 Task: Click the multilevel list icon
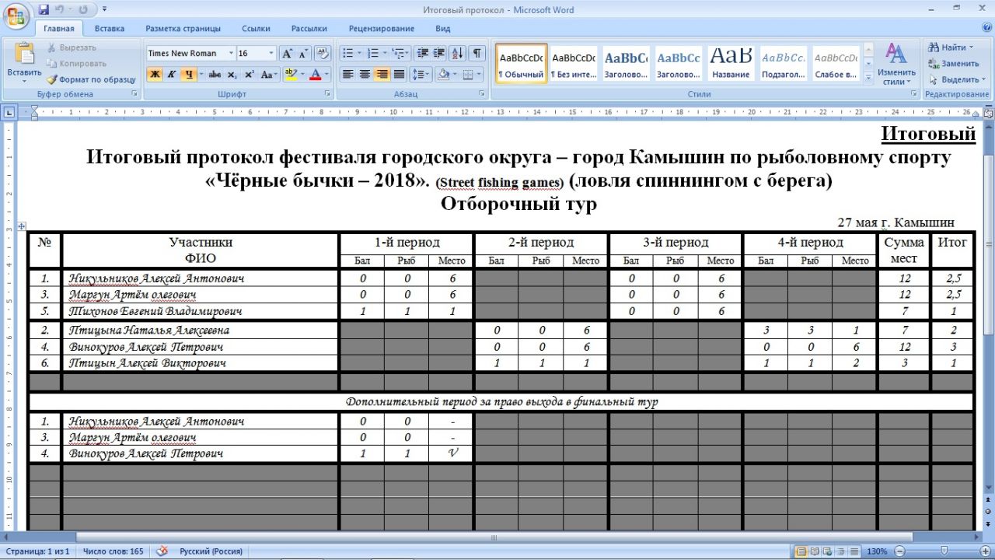click(397, 54)
